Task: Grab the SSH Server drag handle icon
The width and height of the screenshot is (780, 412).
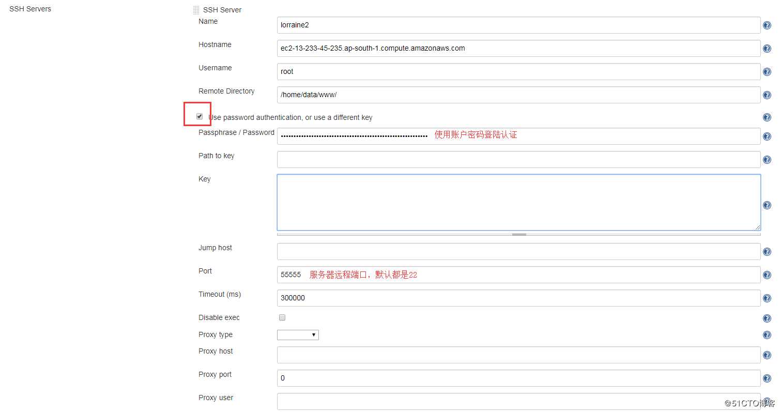Action: [196, 10]
